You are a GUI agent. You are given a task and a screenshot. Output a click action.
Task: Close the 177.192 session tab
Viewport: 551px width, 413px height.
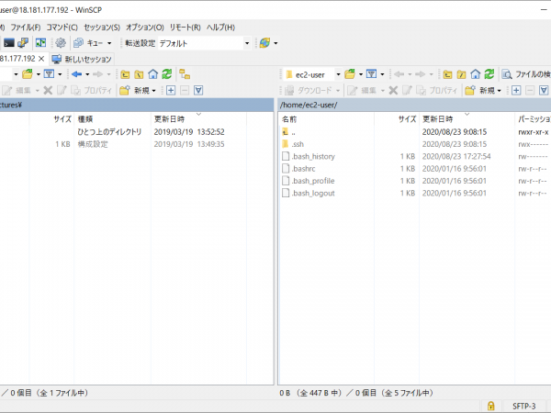41,59
